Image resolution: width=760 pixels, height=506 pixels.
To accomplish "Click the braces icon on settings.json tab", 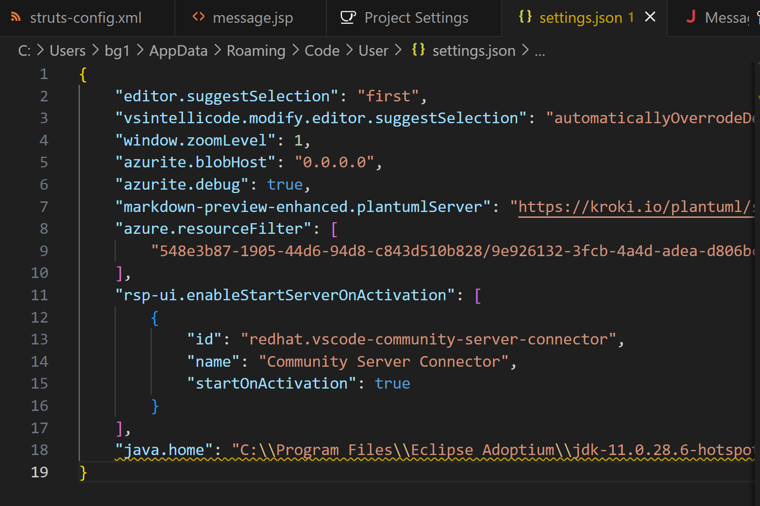I will pos(525,17).
